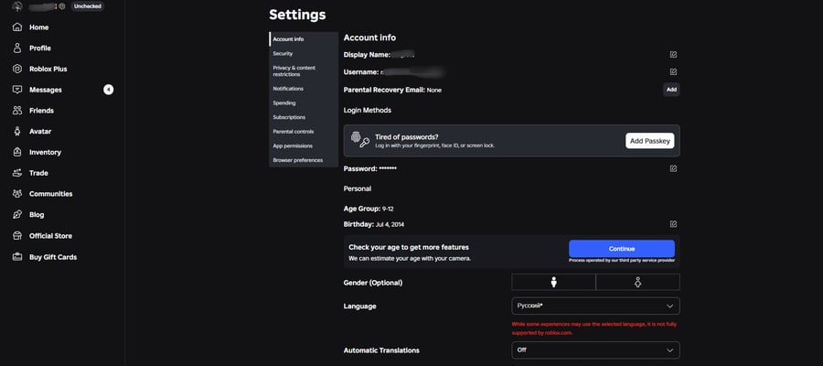Click 'Check your age to get more features'
Image resolution: width=823 pixels, height=366 pixels.
[409, 247]
